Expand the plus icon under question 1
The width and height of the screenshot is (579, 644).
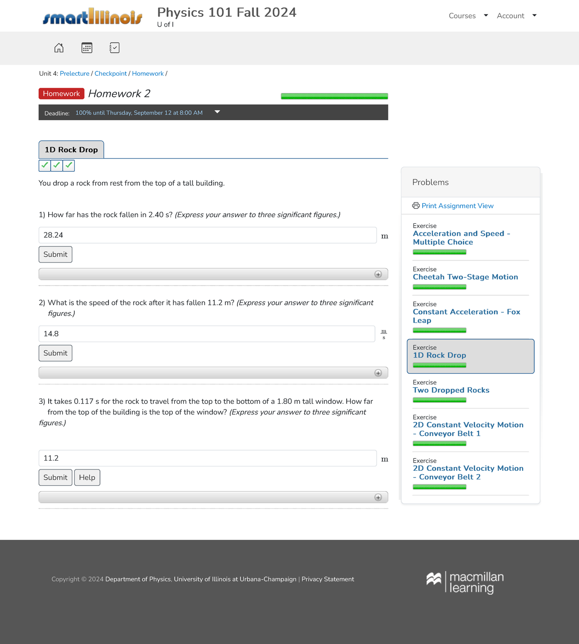pos(378,274)
